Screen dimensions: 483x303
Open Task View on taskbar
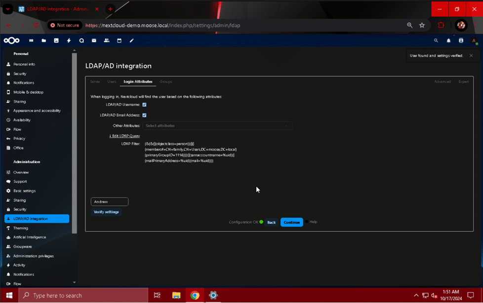(x=157, y=296)
